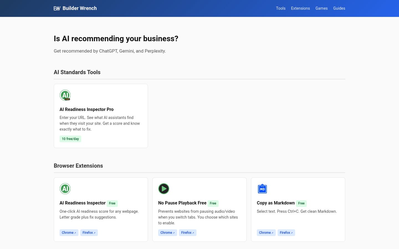Open Firefox link for AI Readiness Inspector
Viewport: 399px width, 249px height.
[89, 233]
